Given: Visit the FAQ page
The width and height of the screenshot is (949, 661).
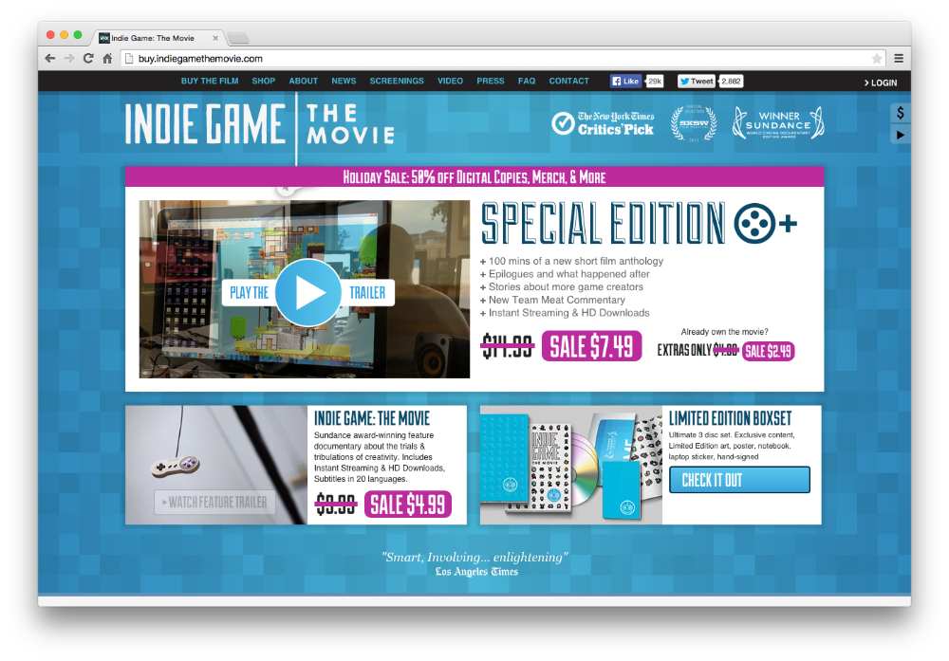Looking at the screenshot, I should coord(527,81).
